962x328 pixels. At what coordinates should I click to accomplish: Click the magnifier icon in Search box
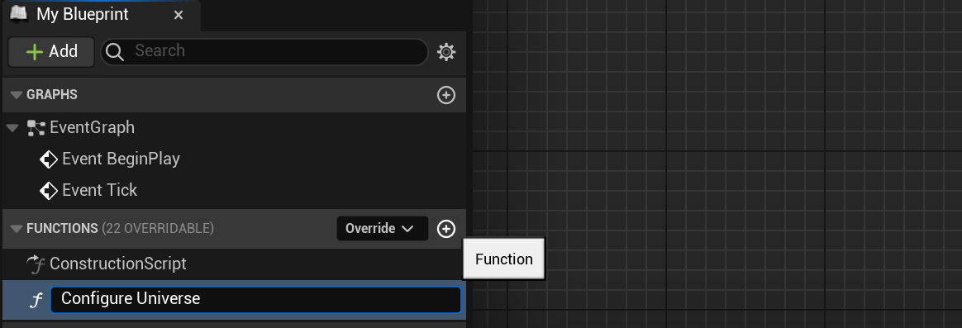(115, 52)
